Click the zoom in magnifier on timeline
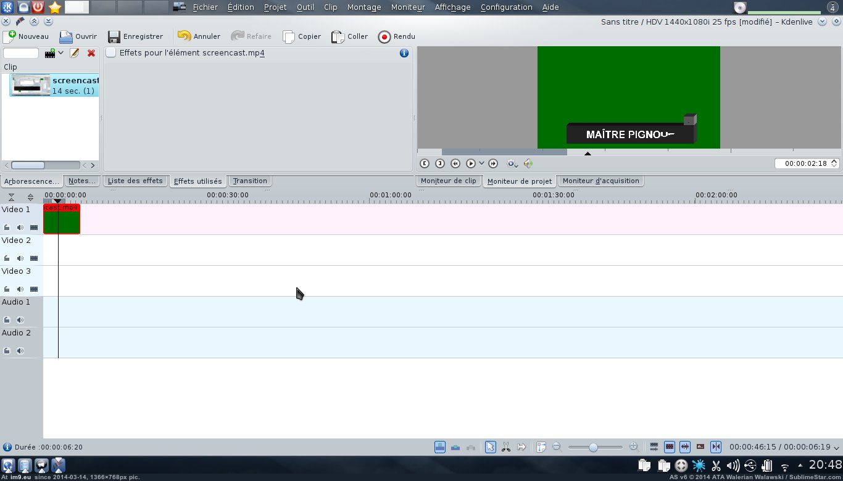 click(x=634, y=447)
